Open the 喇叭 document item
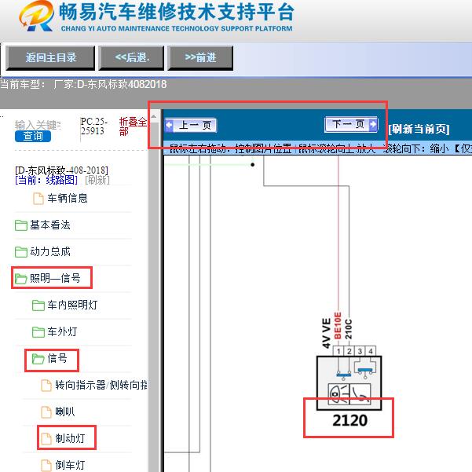The height and width of the screenshot is (472, 472). pyautogui.click(x=64, y=412)
